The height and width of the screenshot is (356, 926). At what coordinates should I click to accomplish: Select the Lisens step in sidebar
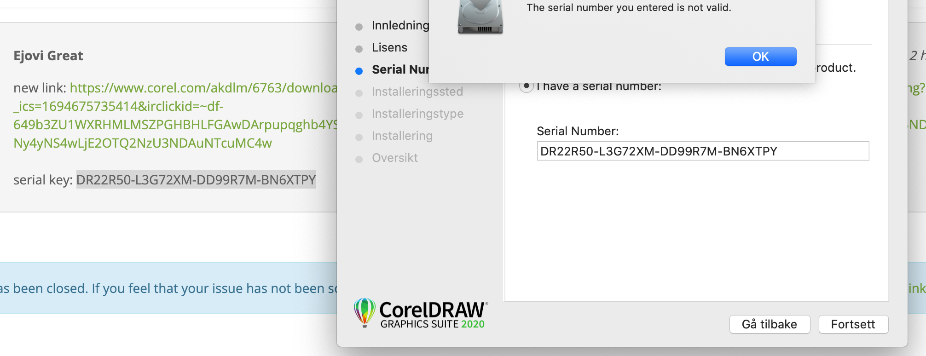pyautogui.click(x=389, y=47)
